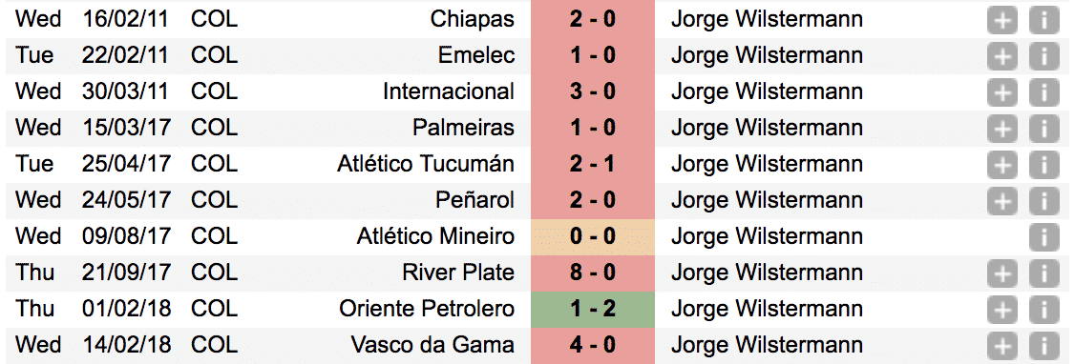
Task: Click COL competition label on Chiapas row
Action: click(x=215, y=19)
